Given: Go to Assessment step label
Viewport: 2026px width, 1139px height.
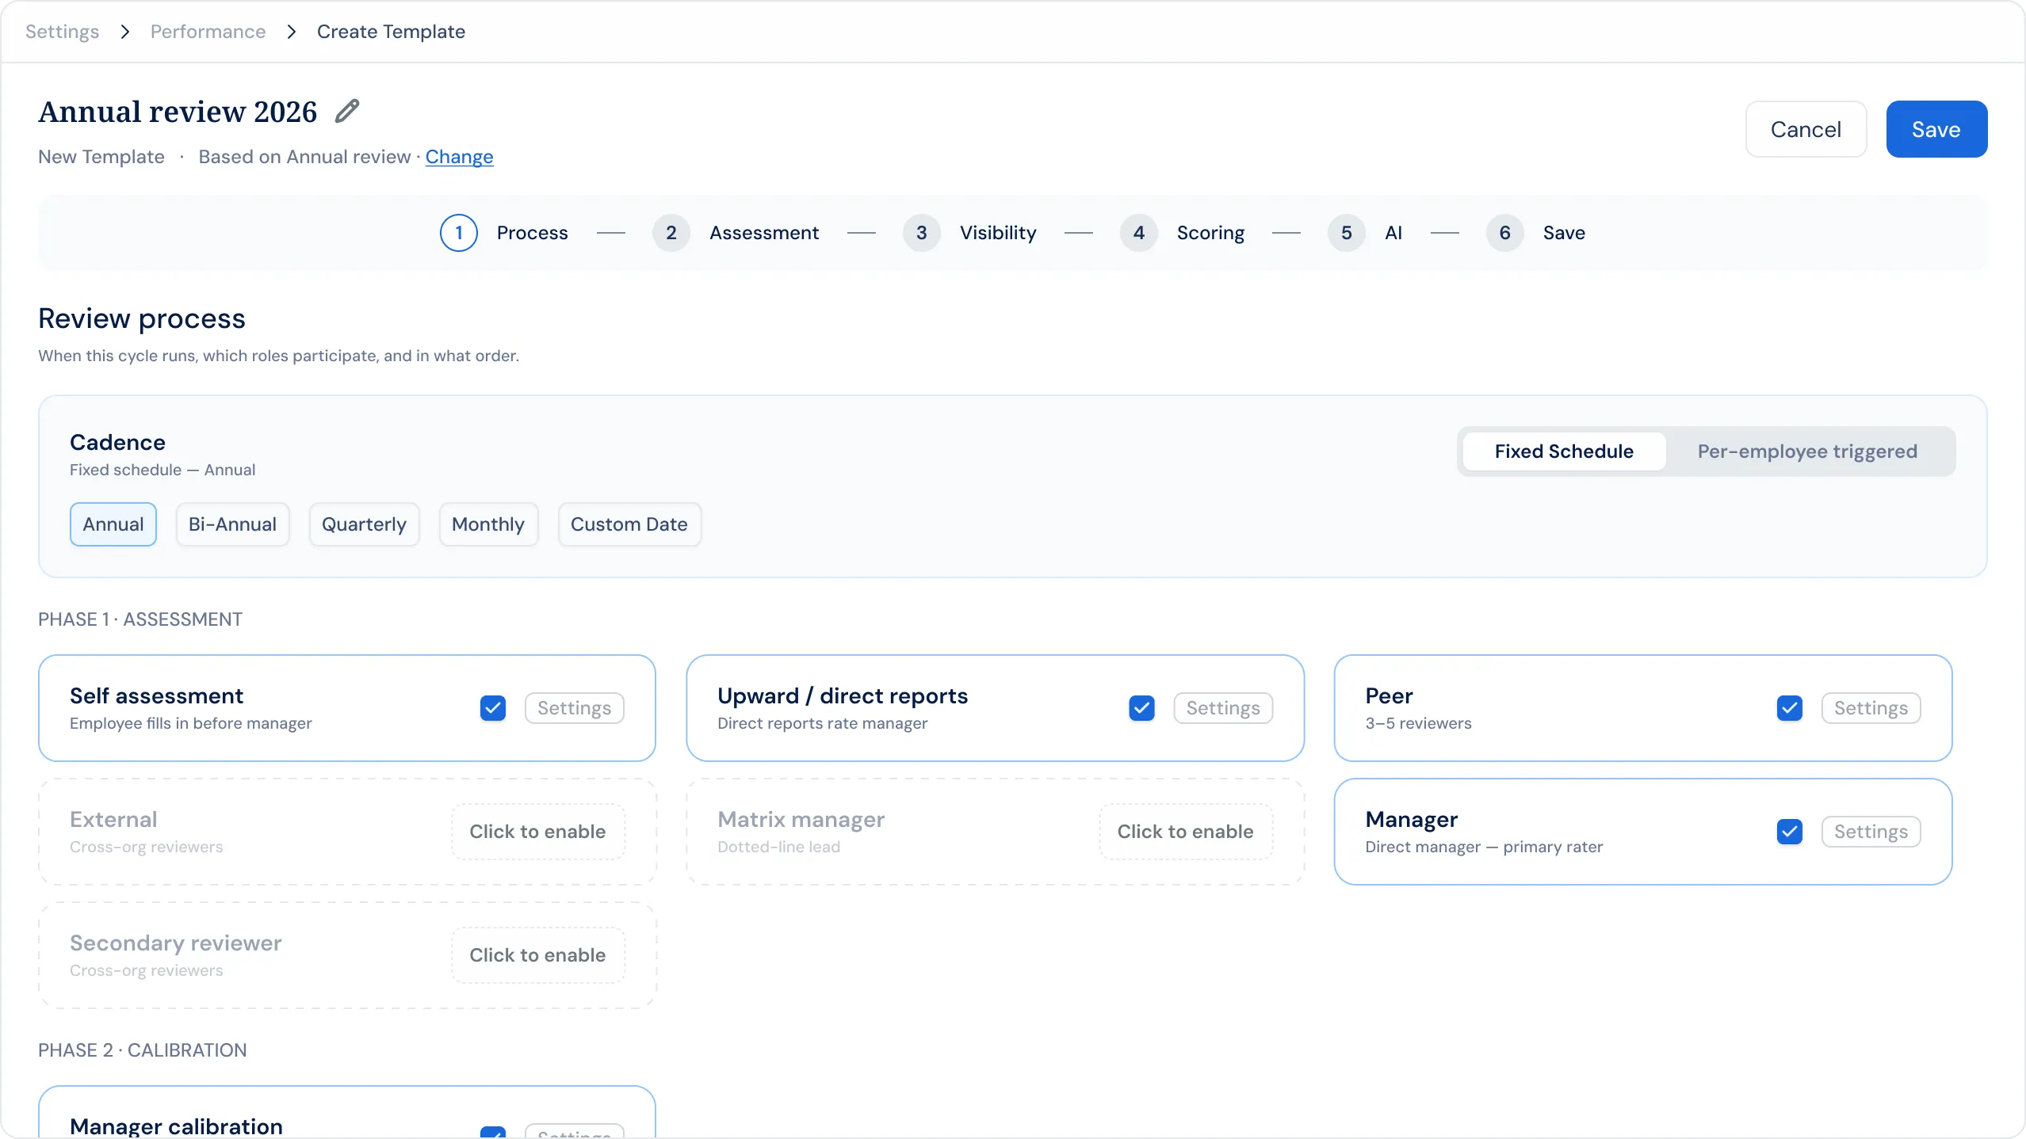Looking at the screenshot, I should point(764,233).
